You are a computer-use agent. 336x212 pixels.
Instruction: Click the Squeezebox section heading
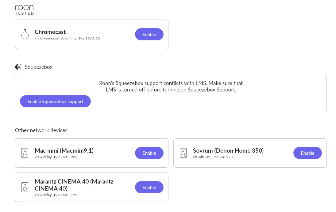point(39,67)
